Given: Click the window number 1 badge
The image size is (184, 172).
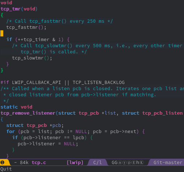Looking at the screenshot, I should 2,163.
